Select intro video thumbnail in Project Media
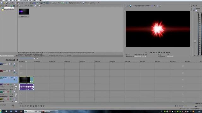202x113 pixels. (24, 12)
